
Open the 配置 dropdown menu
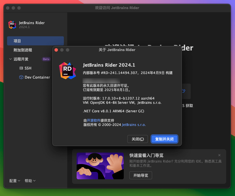pyautogui.click(x=14, y=181)
